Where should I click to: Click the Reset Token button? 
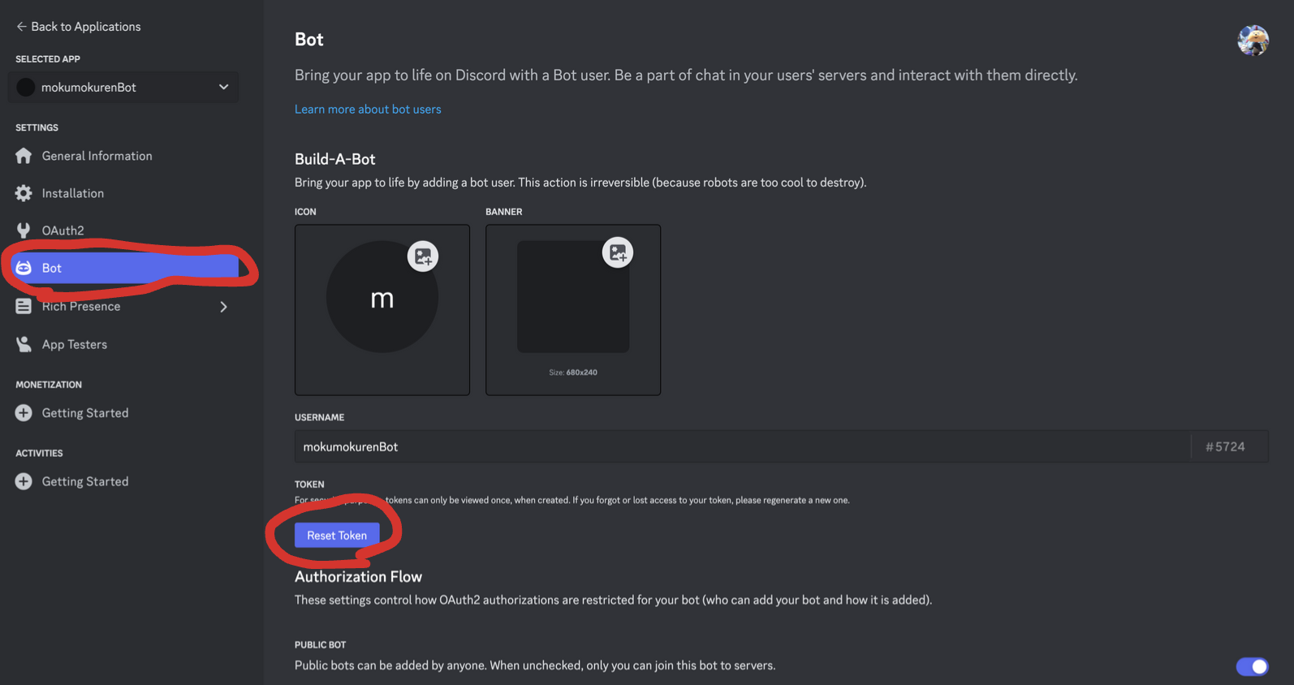[x=337, y=536]
